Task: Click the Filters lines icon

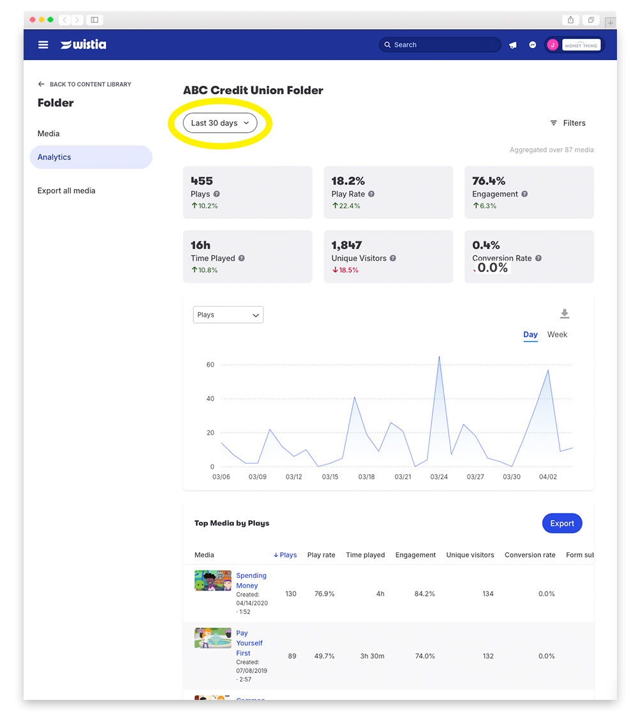Action: [x=554, y=123]
